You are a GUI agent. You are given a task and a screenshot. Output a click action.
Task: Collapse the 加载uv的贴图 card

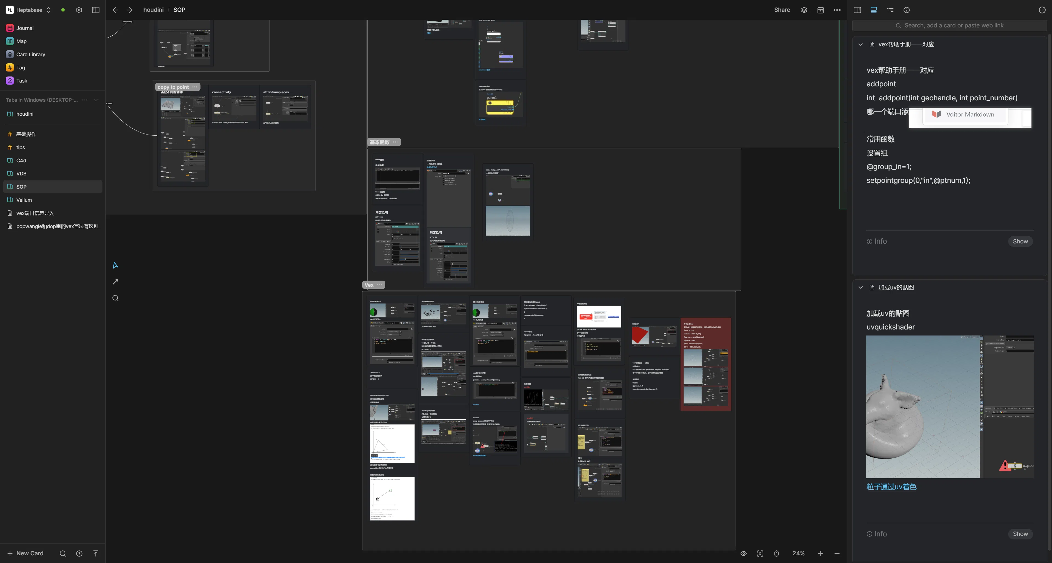click(861, 287)
